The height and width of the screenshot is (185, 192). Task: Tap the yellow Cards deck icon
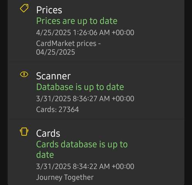(x=24, y=131)
